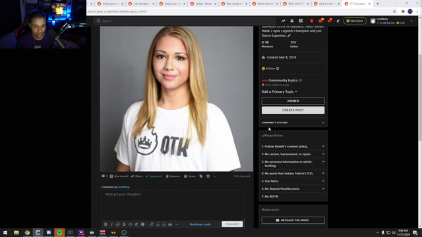
Task: Open the three-dot more options under the post
Action: click(x=215, y=176)
